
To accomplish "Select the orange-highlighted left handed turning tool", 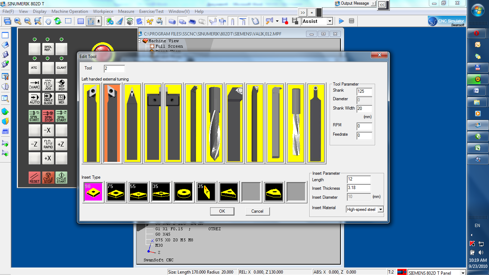I will [112, 124].
